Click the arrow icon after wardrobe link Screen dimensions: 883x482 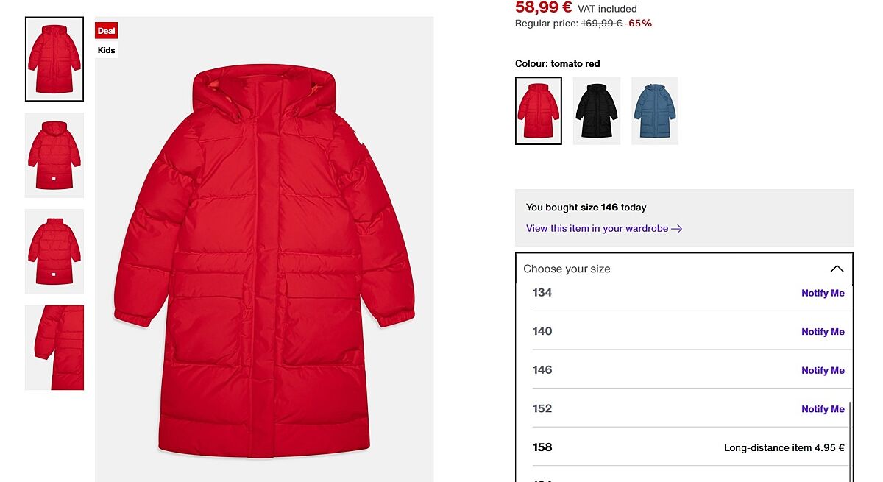pyautogui.click(x=677, y=229)
